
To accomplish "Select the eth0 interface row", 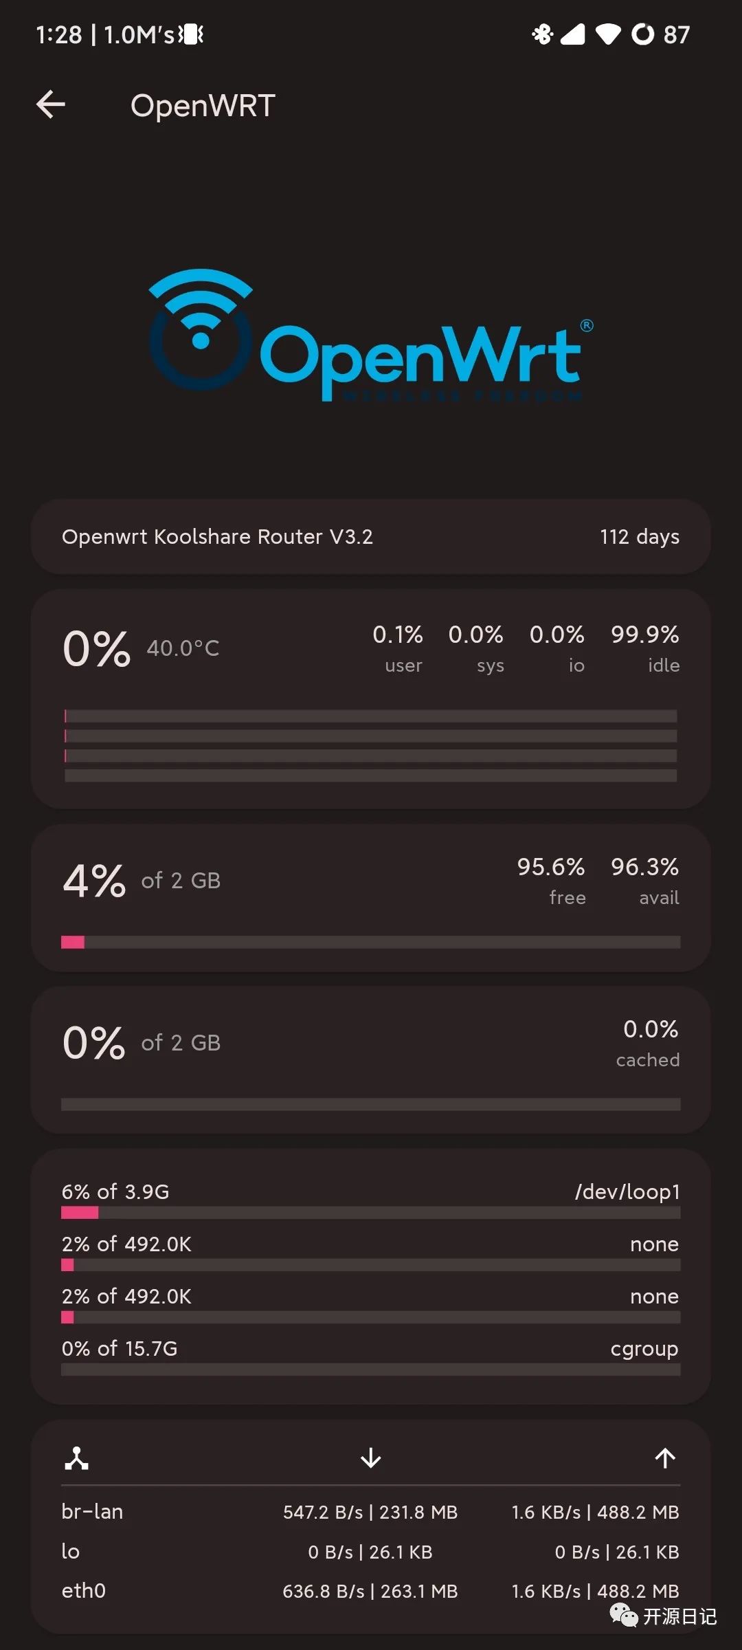I will (x=371, y=1591).
